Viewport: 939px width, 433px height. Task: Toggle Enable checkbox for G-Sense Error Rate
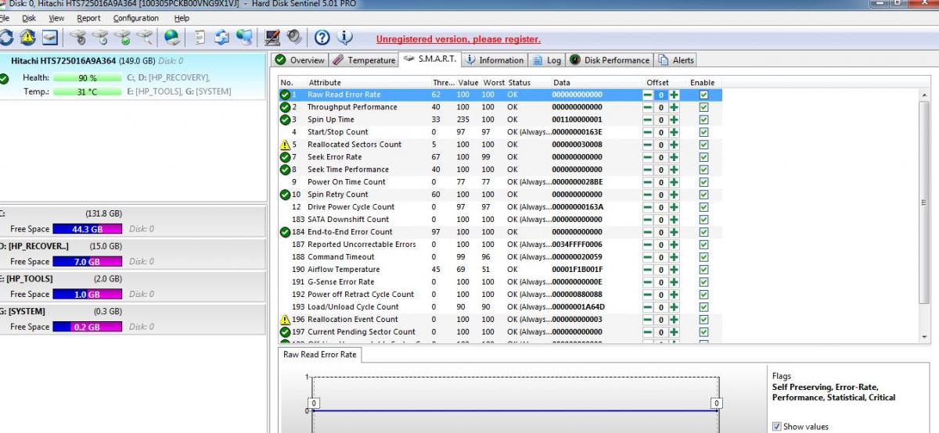[703, 282]
